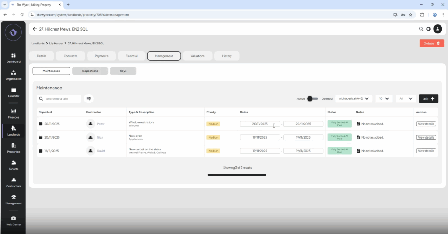Screen dimensions: 448x234
Task: Toggle the Active/Deleted switch
Action: click(312, 99)
